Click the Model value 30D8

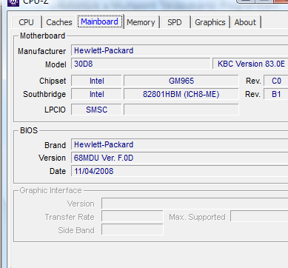pos(141,64)
